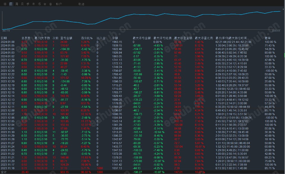Click holding time 1:31:13 | 36:50:50 | 86:45:04

point(233,143)
